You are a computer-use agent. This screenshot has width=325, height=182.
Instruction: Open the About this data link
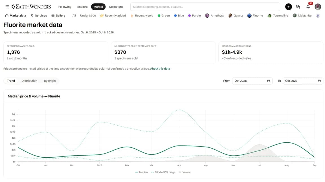[x=160, y=69]
